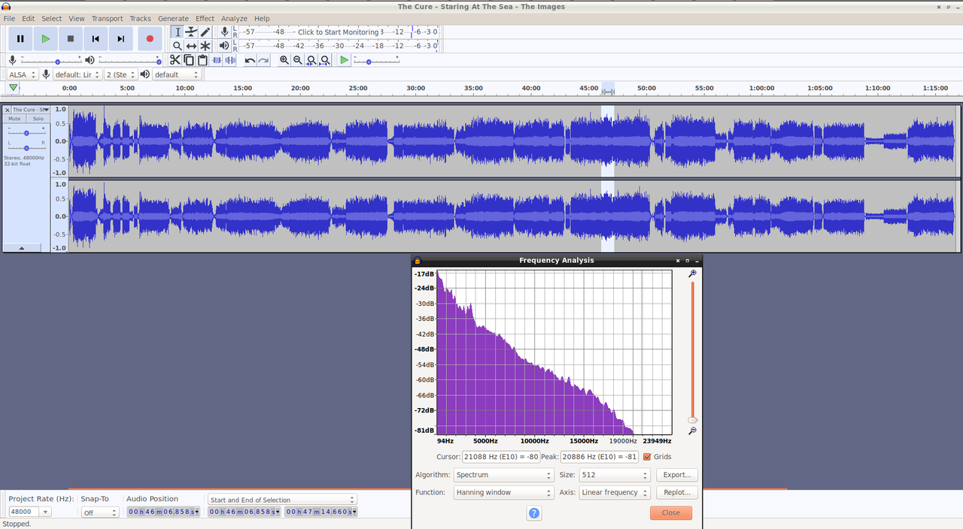Click the playback volume slider
Viewport: 963px width, 529px height.
[129, 60]
